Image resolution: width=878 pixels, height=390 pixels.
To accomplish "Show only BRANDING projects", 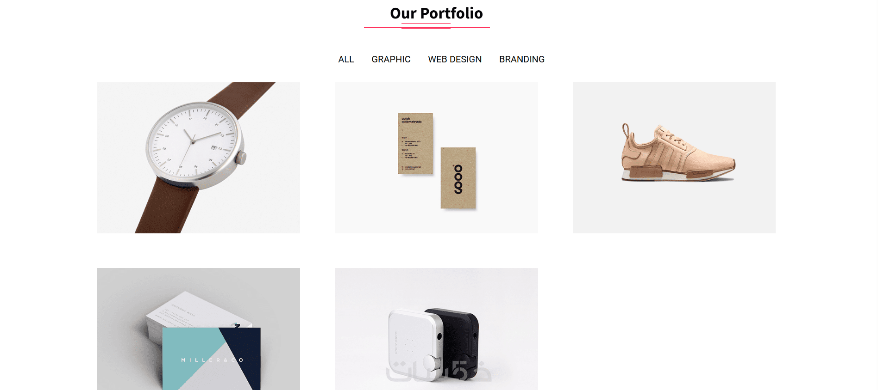I will (x=522, y=59).
